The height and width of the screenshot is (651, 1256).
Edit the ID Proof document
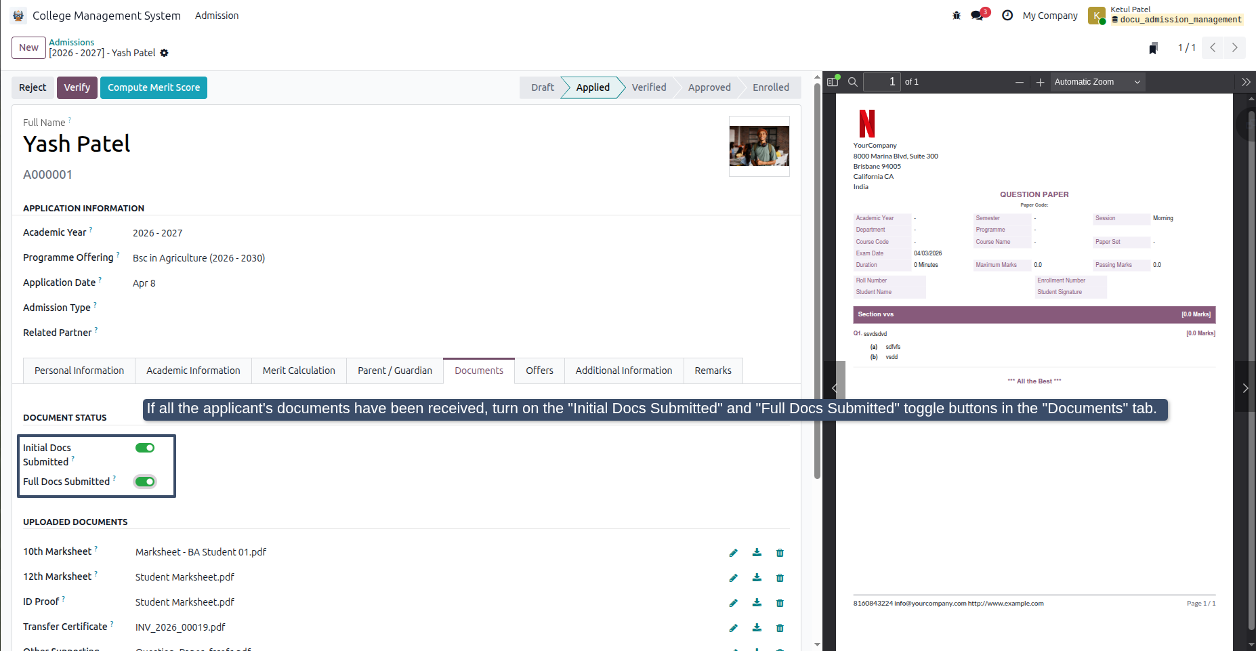pos(733,603)
